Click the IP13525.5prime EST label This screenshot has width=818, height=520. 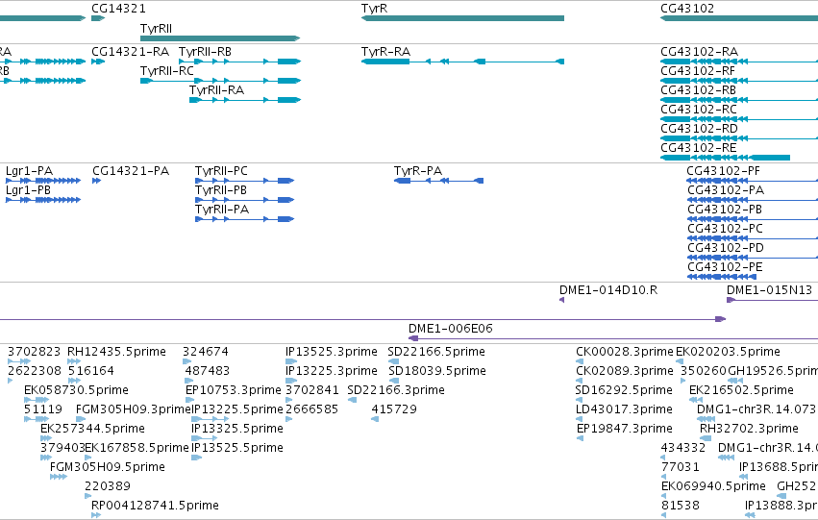[x=237, y=449]
